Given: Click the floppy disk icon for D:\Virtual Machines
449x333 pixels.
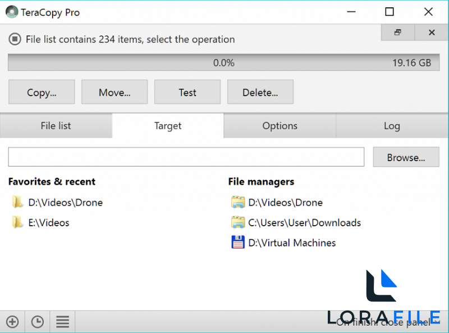Looking at the screenshot, I should 238,242.
